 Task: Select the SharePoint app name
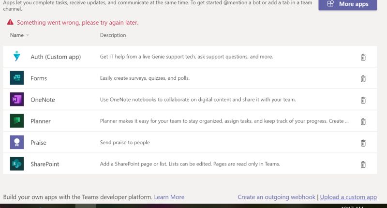45,164
